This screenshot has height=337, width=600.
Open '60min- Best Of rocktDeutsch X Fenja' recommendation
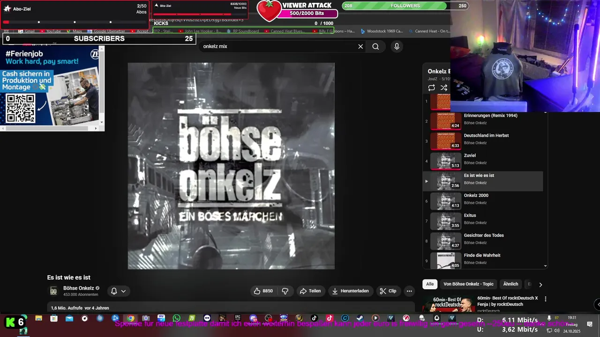pos(508,301)
